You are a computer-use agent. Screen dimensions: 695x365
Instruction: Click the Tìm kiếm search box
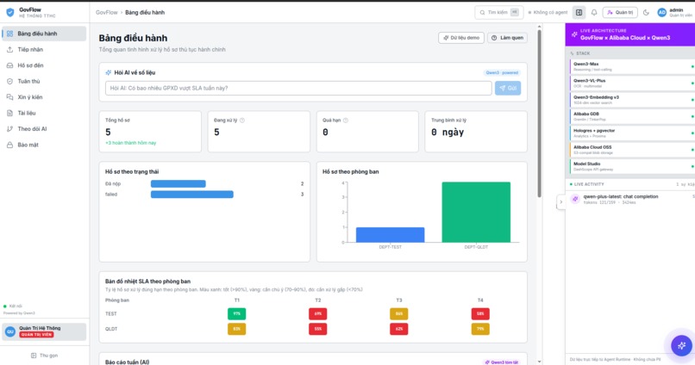click(499, 12)
